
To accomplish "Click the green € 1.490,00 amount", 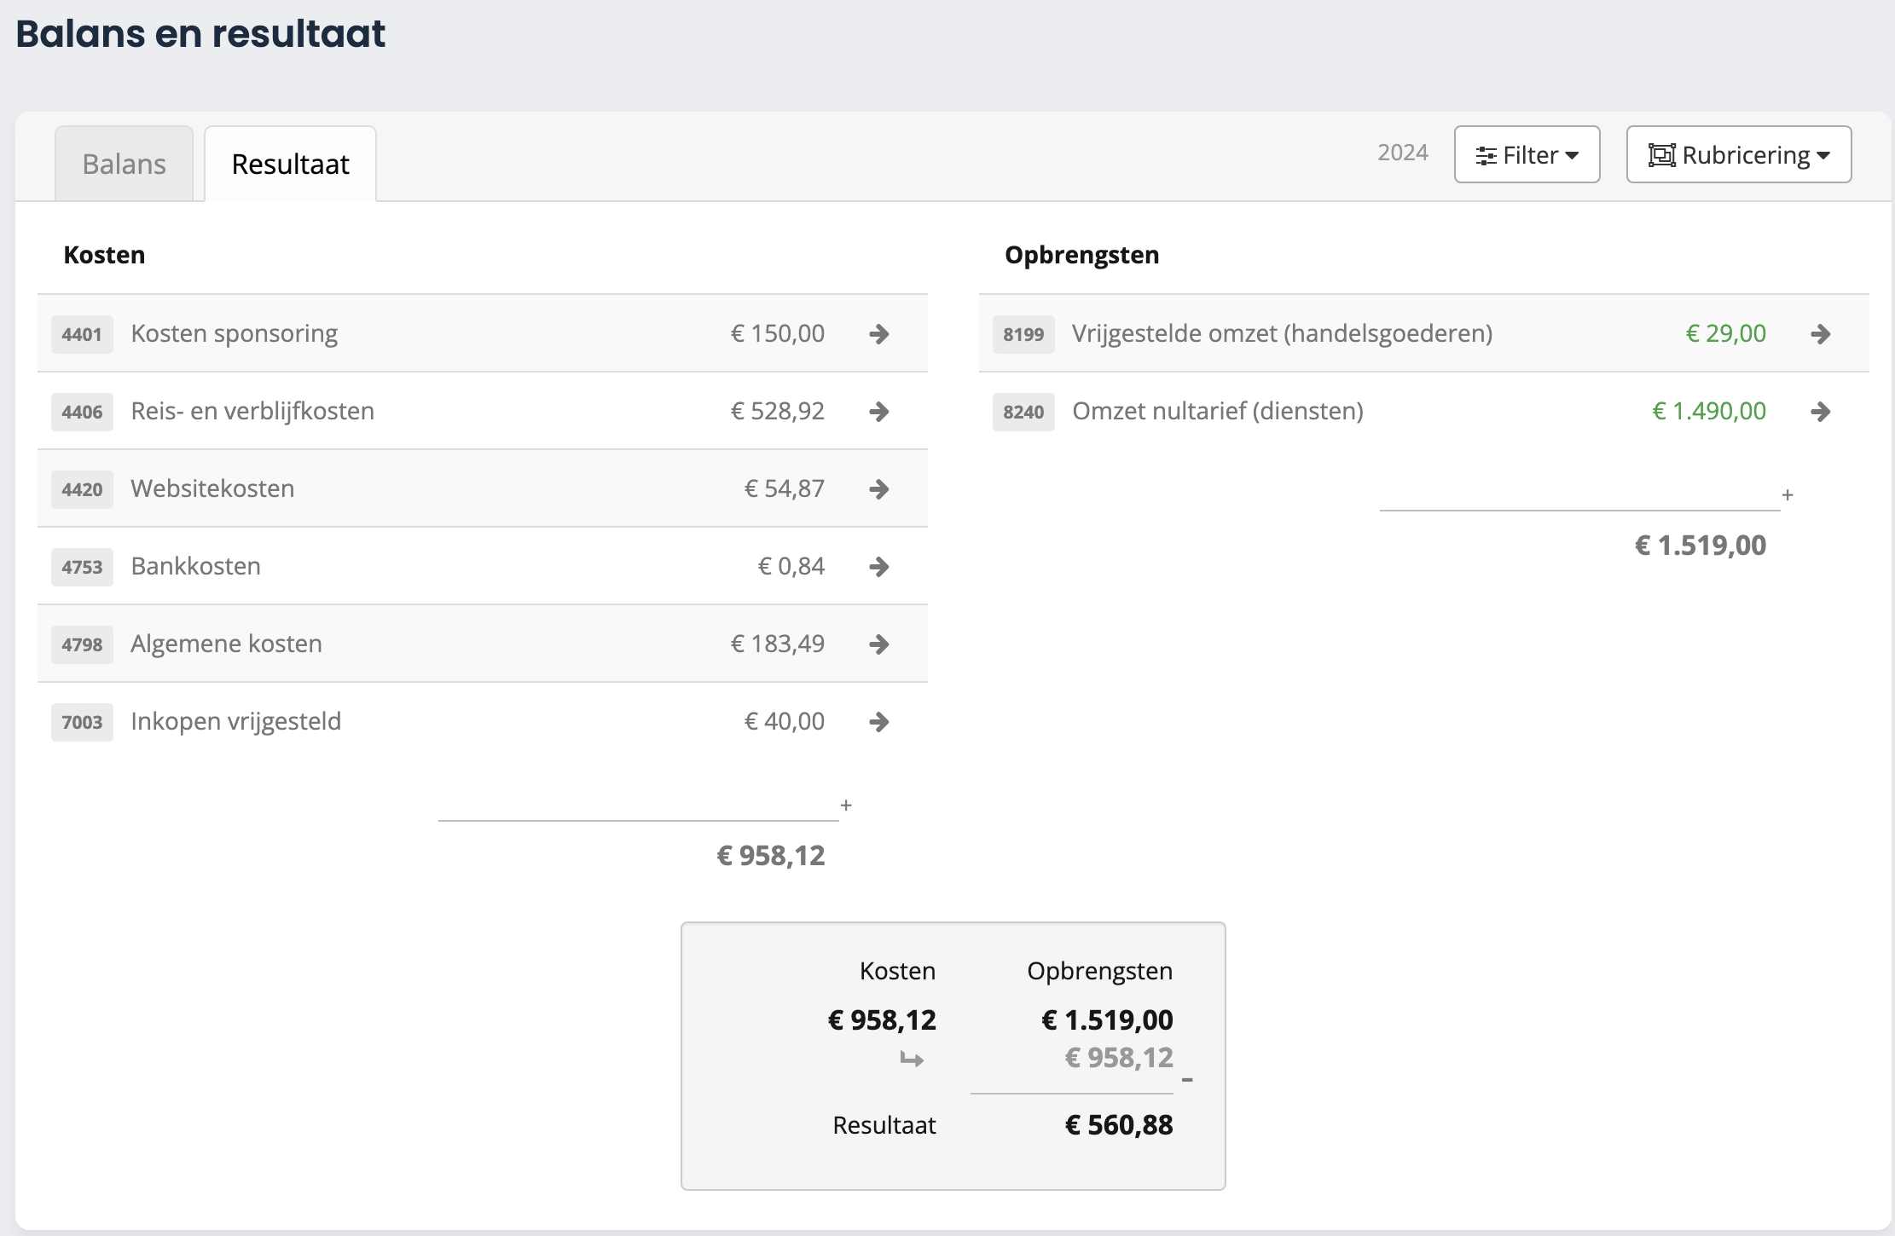I will [x=1708, y=411].
